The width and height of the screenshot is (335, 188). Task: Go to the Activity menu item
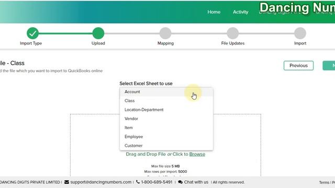point(241,12)
